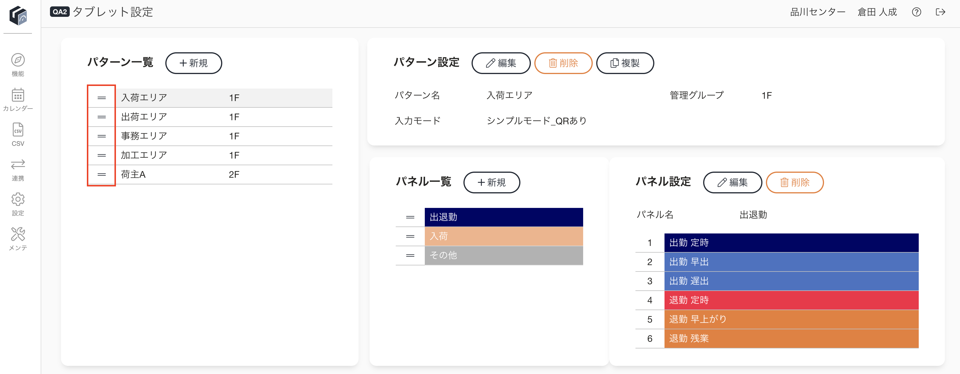
Task: Click the drag handle for 荷主A row
Action: [x=101, y=175]
